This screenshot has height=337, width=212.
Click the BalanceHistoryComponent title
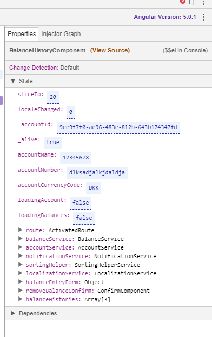(x=48, y=50)
